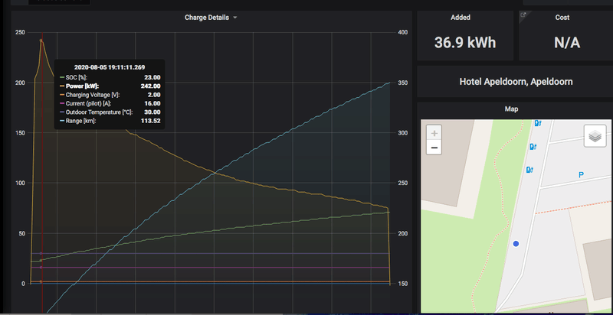This screenshot has width=613, height=315.
Task: Click the Charging Voltage [V] tooltip row
Action: coord(110,95)
